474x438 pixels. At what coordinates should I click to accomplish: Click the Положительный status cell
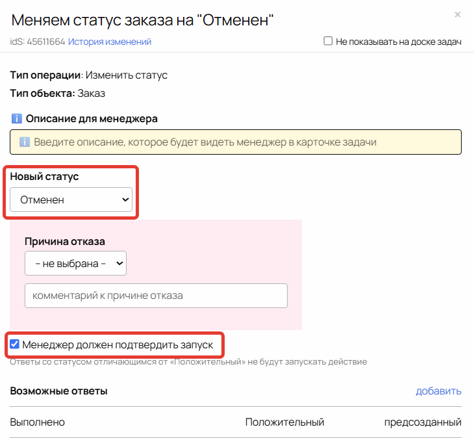pyautogui.click(x=284, y=422)
